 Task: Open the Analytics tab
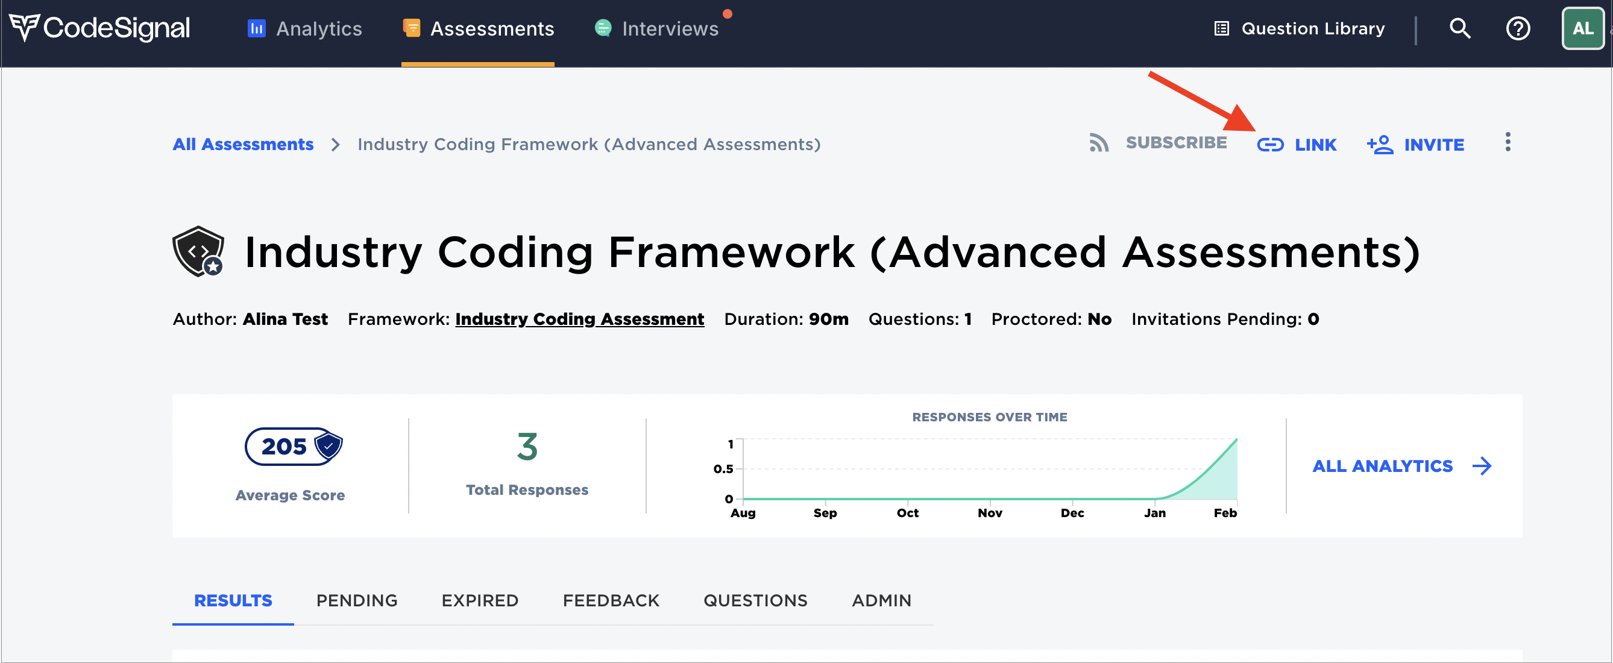click(x=305, y=28)
